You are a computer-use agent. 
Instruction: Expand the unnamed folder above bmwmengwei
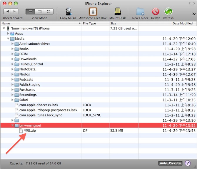[12, 120]
